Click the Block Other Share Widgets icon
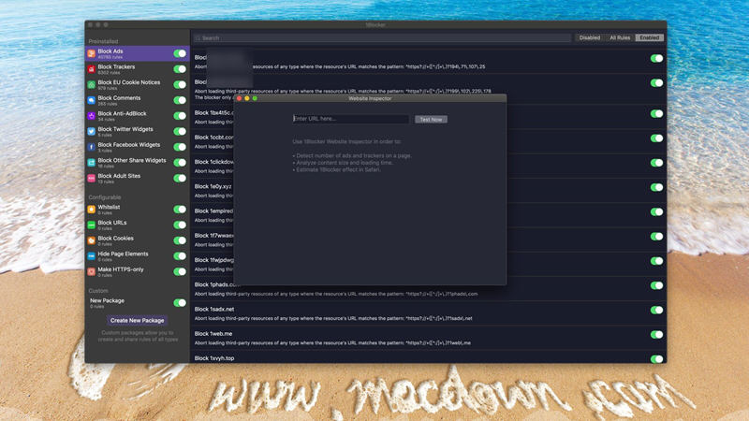This screenshot has height=421, width=749. pyautogui.click(x=91, y=163)
